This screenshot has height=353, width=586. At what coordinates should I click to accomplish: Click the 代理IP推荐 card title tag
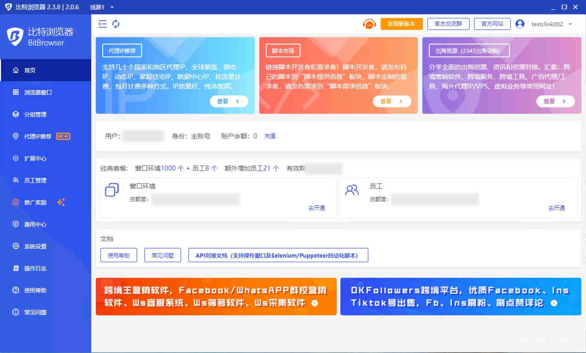[x=122, y=50]
